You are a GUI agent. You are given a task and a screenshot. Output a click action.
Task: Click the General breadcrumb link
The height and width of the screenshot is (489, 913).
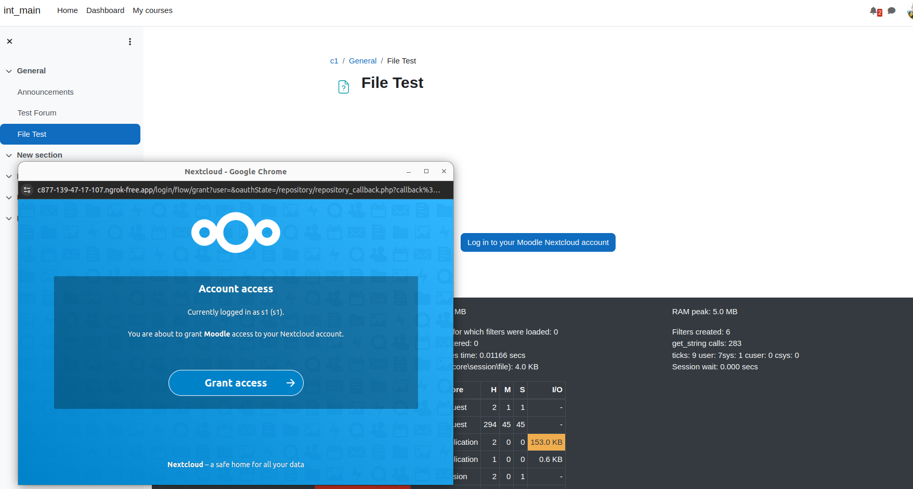coord(362,61)
